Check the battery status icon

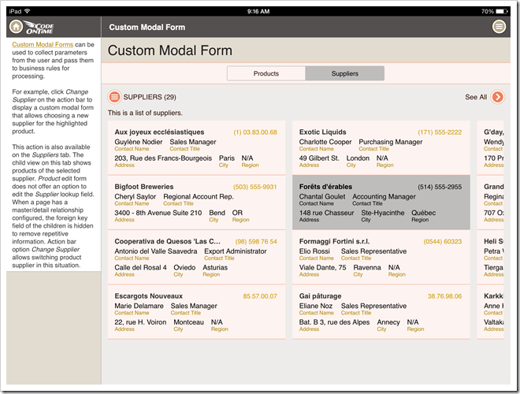coord(502,11)
